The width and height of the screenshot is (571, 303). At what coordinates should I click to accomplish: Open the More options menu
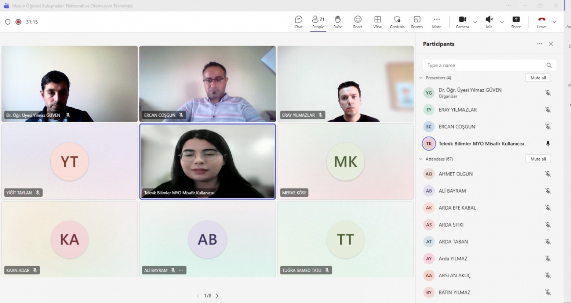click(x=436, y=22)
